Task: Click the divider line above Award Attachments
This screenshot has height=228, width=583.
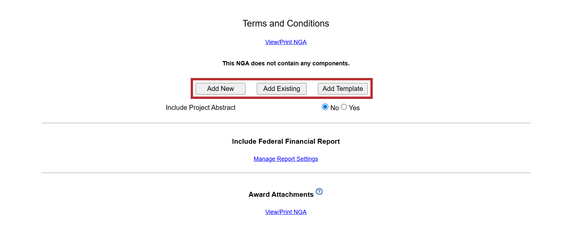Action: 286,173
